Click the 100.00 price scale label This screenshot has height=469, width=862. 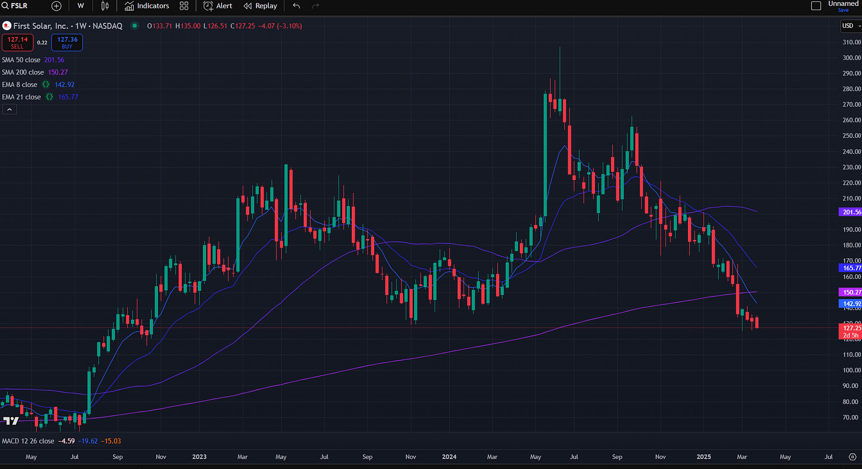(x=852, y=370)
